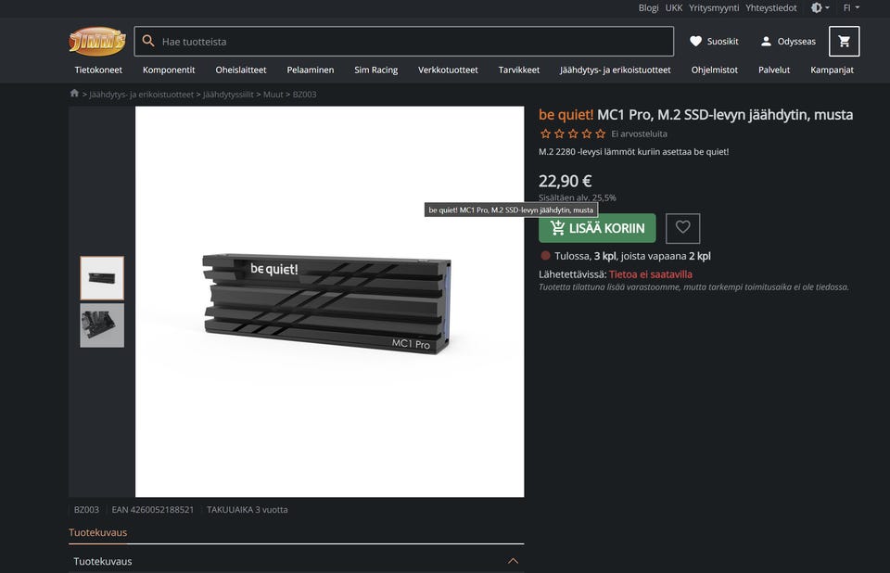Open Jäähdytys- ja erikoistuotteet menu
Viewport: 890px width, 573px height.
click(x=616, y=70)
